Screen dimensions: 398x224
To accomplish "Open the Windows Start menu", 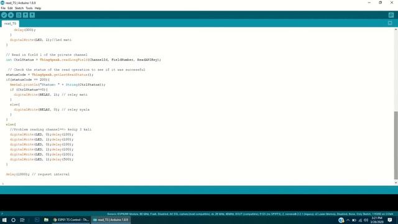I will click(4, 220).
